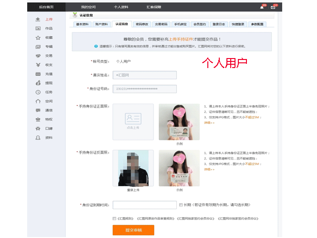Check the 长期 long-term validity checkbox
Screen dimensions: 317x238
click(181, 205)
